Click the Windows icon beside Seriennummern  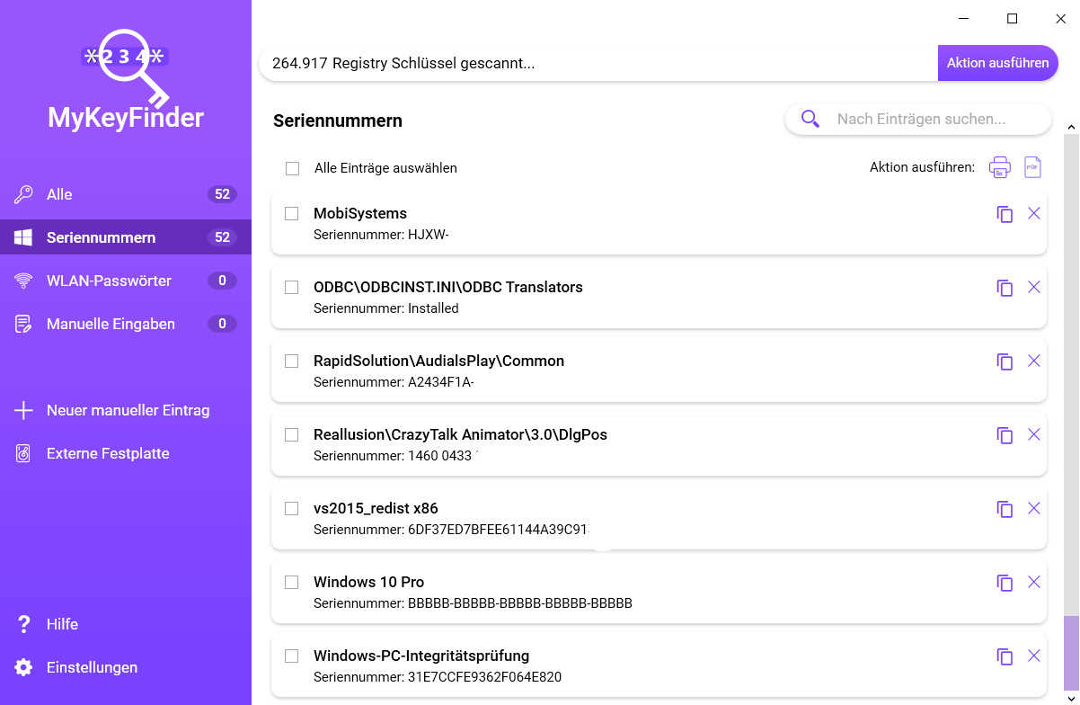click(23, 237)
